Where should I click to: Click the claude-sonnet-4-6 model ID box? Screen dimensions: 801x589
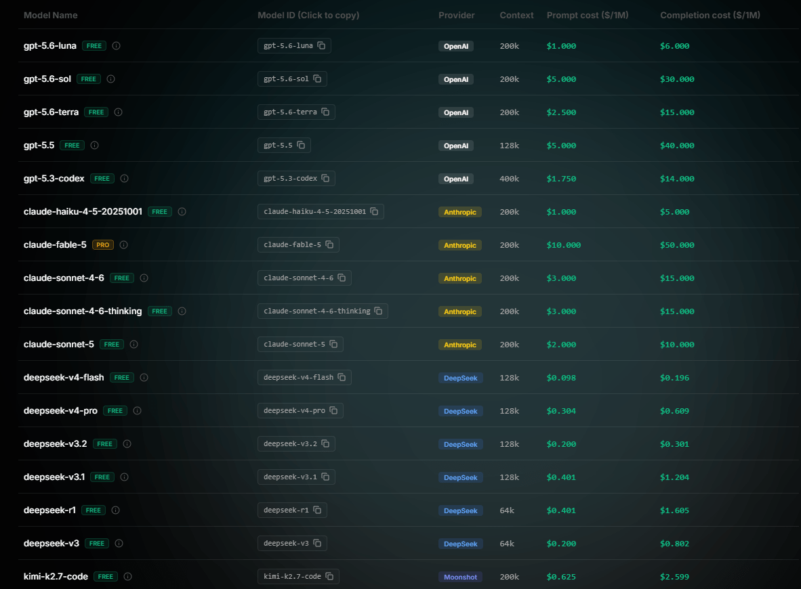tap(304, 278)
